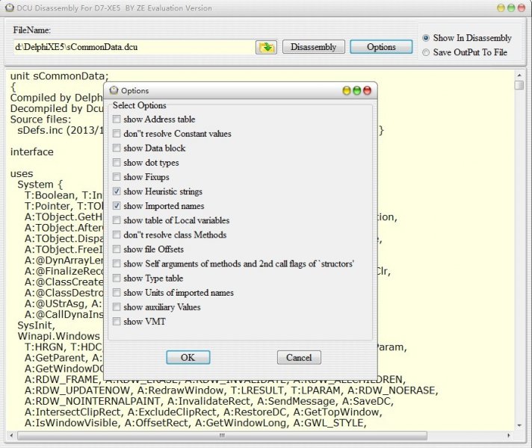Confirm options with OK button

[x=188, y=358]
